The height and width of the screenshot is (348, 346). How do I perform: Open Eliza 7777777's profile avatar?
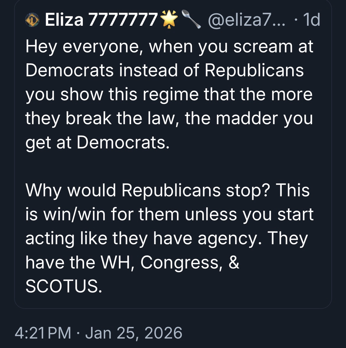(x=33, y=20)
